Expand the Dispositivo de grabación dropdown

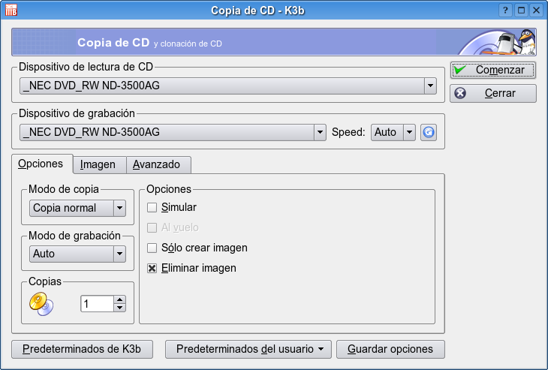pyautogui.click(x=319, y=132)
